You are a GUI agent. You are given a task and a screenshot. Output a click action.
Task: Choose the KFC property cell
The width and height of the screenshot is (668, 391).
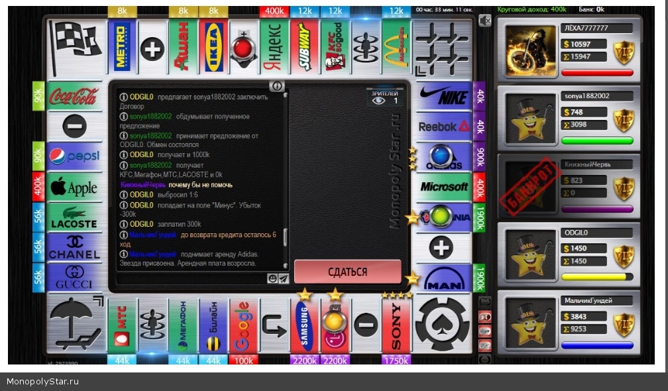335,48
